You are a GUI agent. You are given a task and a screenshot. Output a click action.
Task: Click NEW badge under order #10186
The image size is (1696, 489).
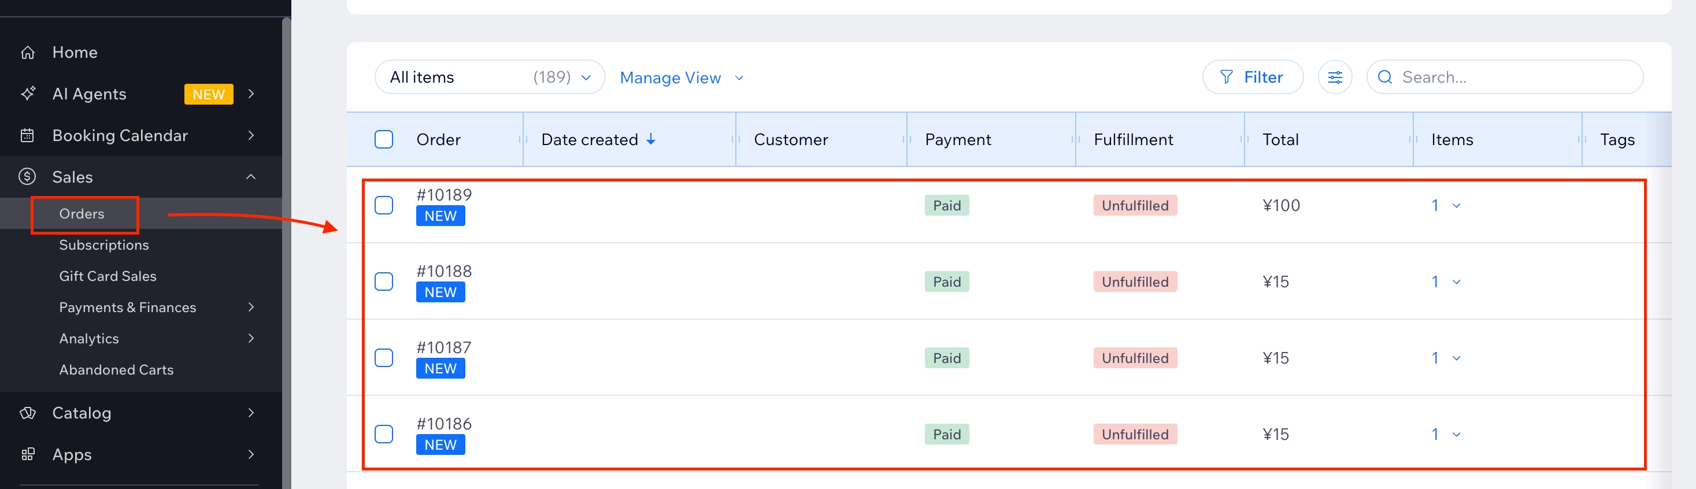(440, 445)
